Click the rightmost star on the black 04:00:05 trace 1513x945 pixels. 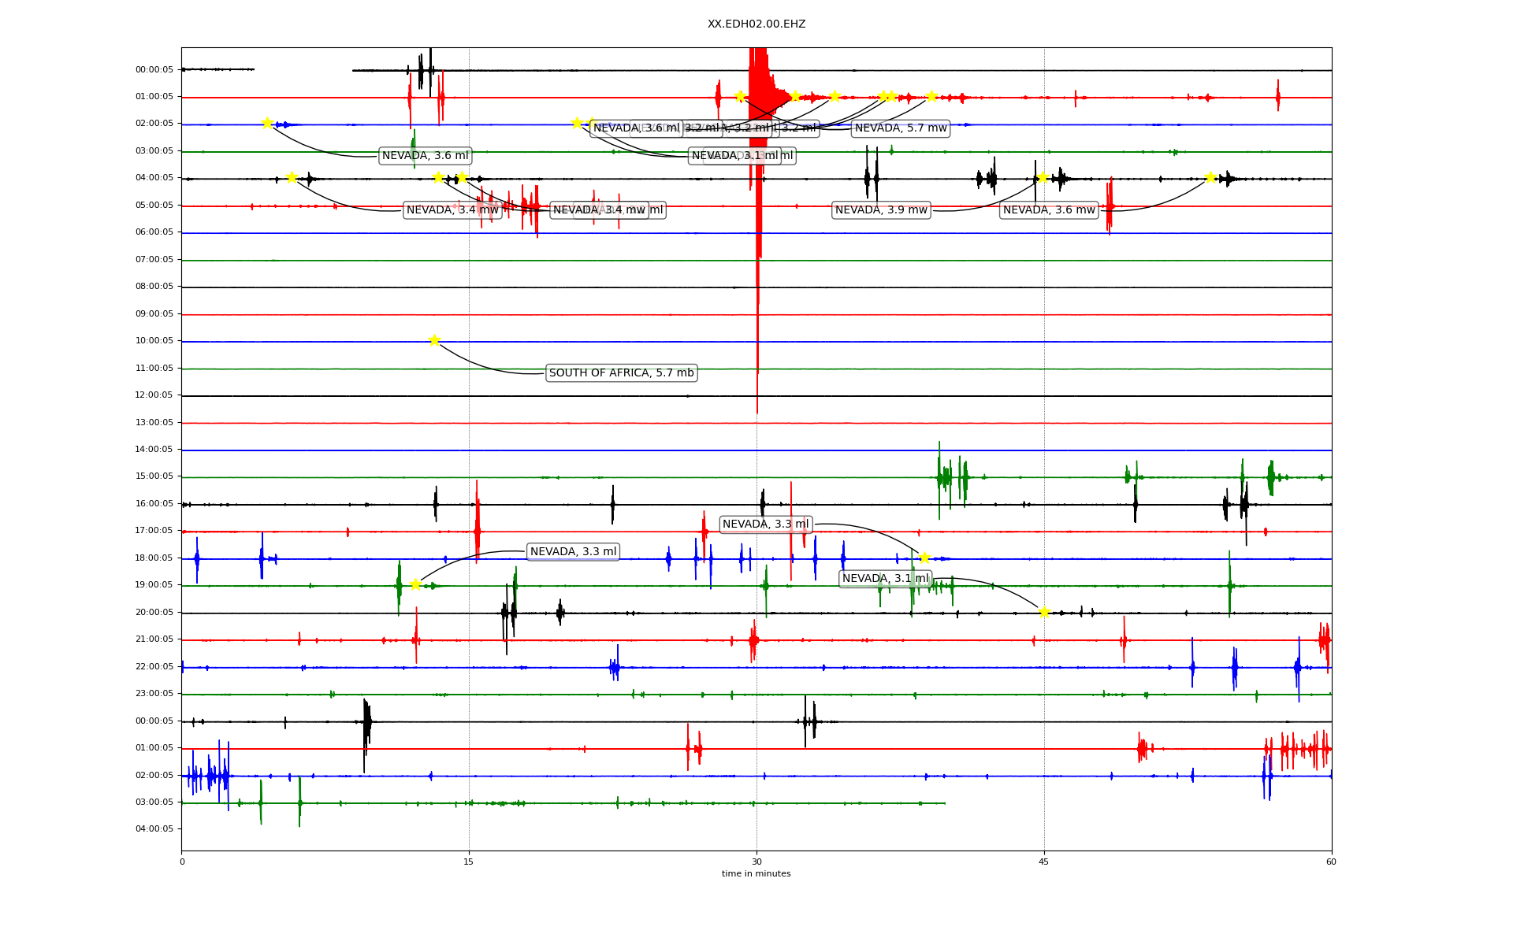[x=1210, y=177]
